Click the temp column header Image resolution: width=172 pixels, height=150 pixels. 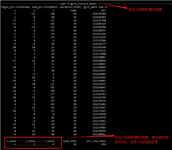tap(73, 11)
